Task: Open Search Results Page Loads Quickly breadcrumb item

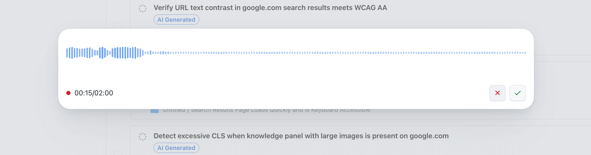Action: (x=280, y=110)
